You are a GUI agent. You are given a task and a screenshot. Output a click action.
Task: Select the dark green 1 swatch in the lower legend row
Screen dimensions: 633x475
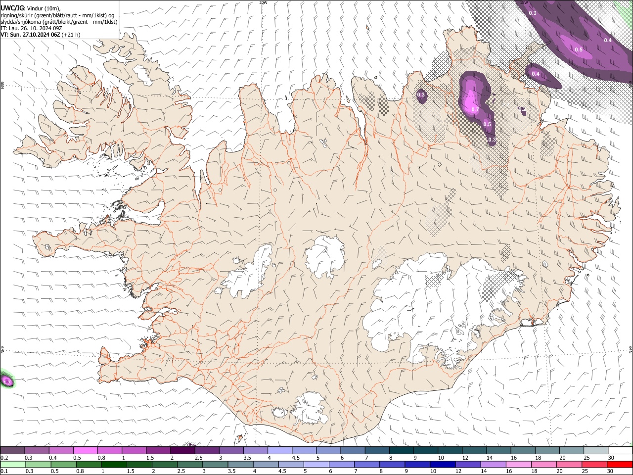point(114,464)
